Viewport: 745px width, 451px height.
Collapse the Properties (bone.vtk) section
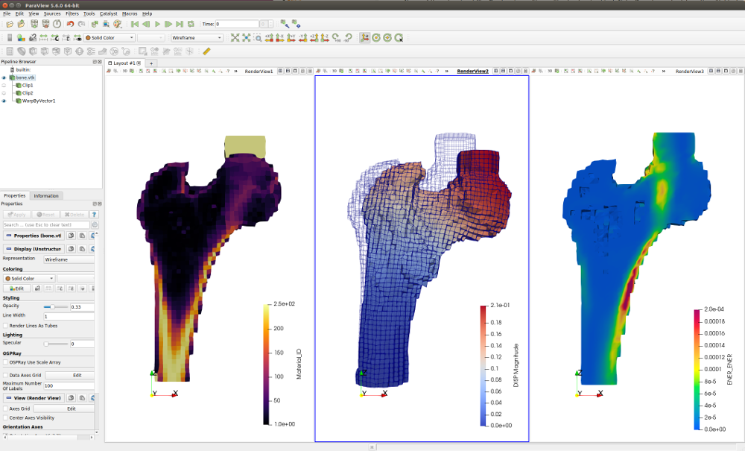tap(34, 236)
